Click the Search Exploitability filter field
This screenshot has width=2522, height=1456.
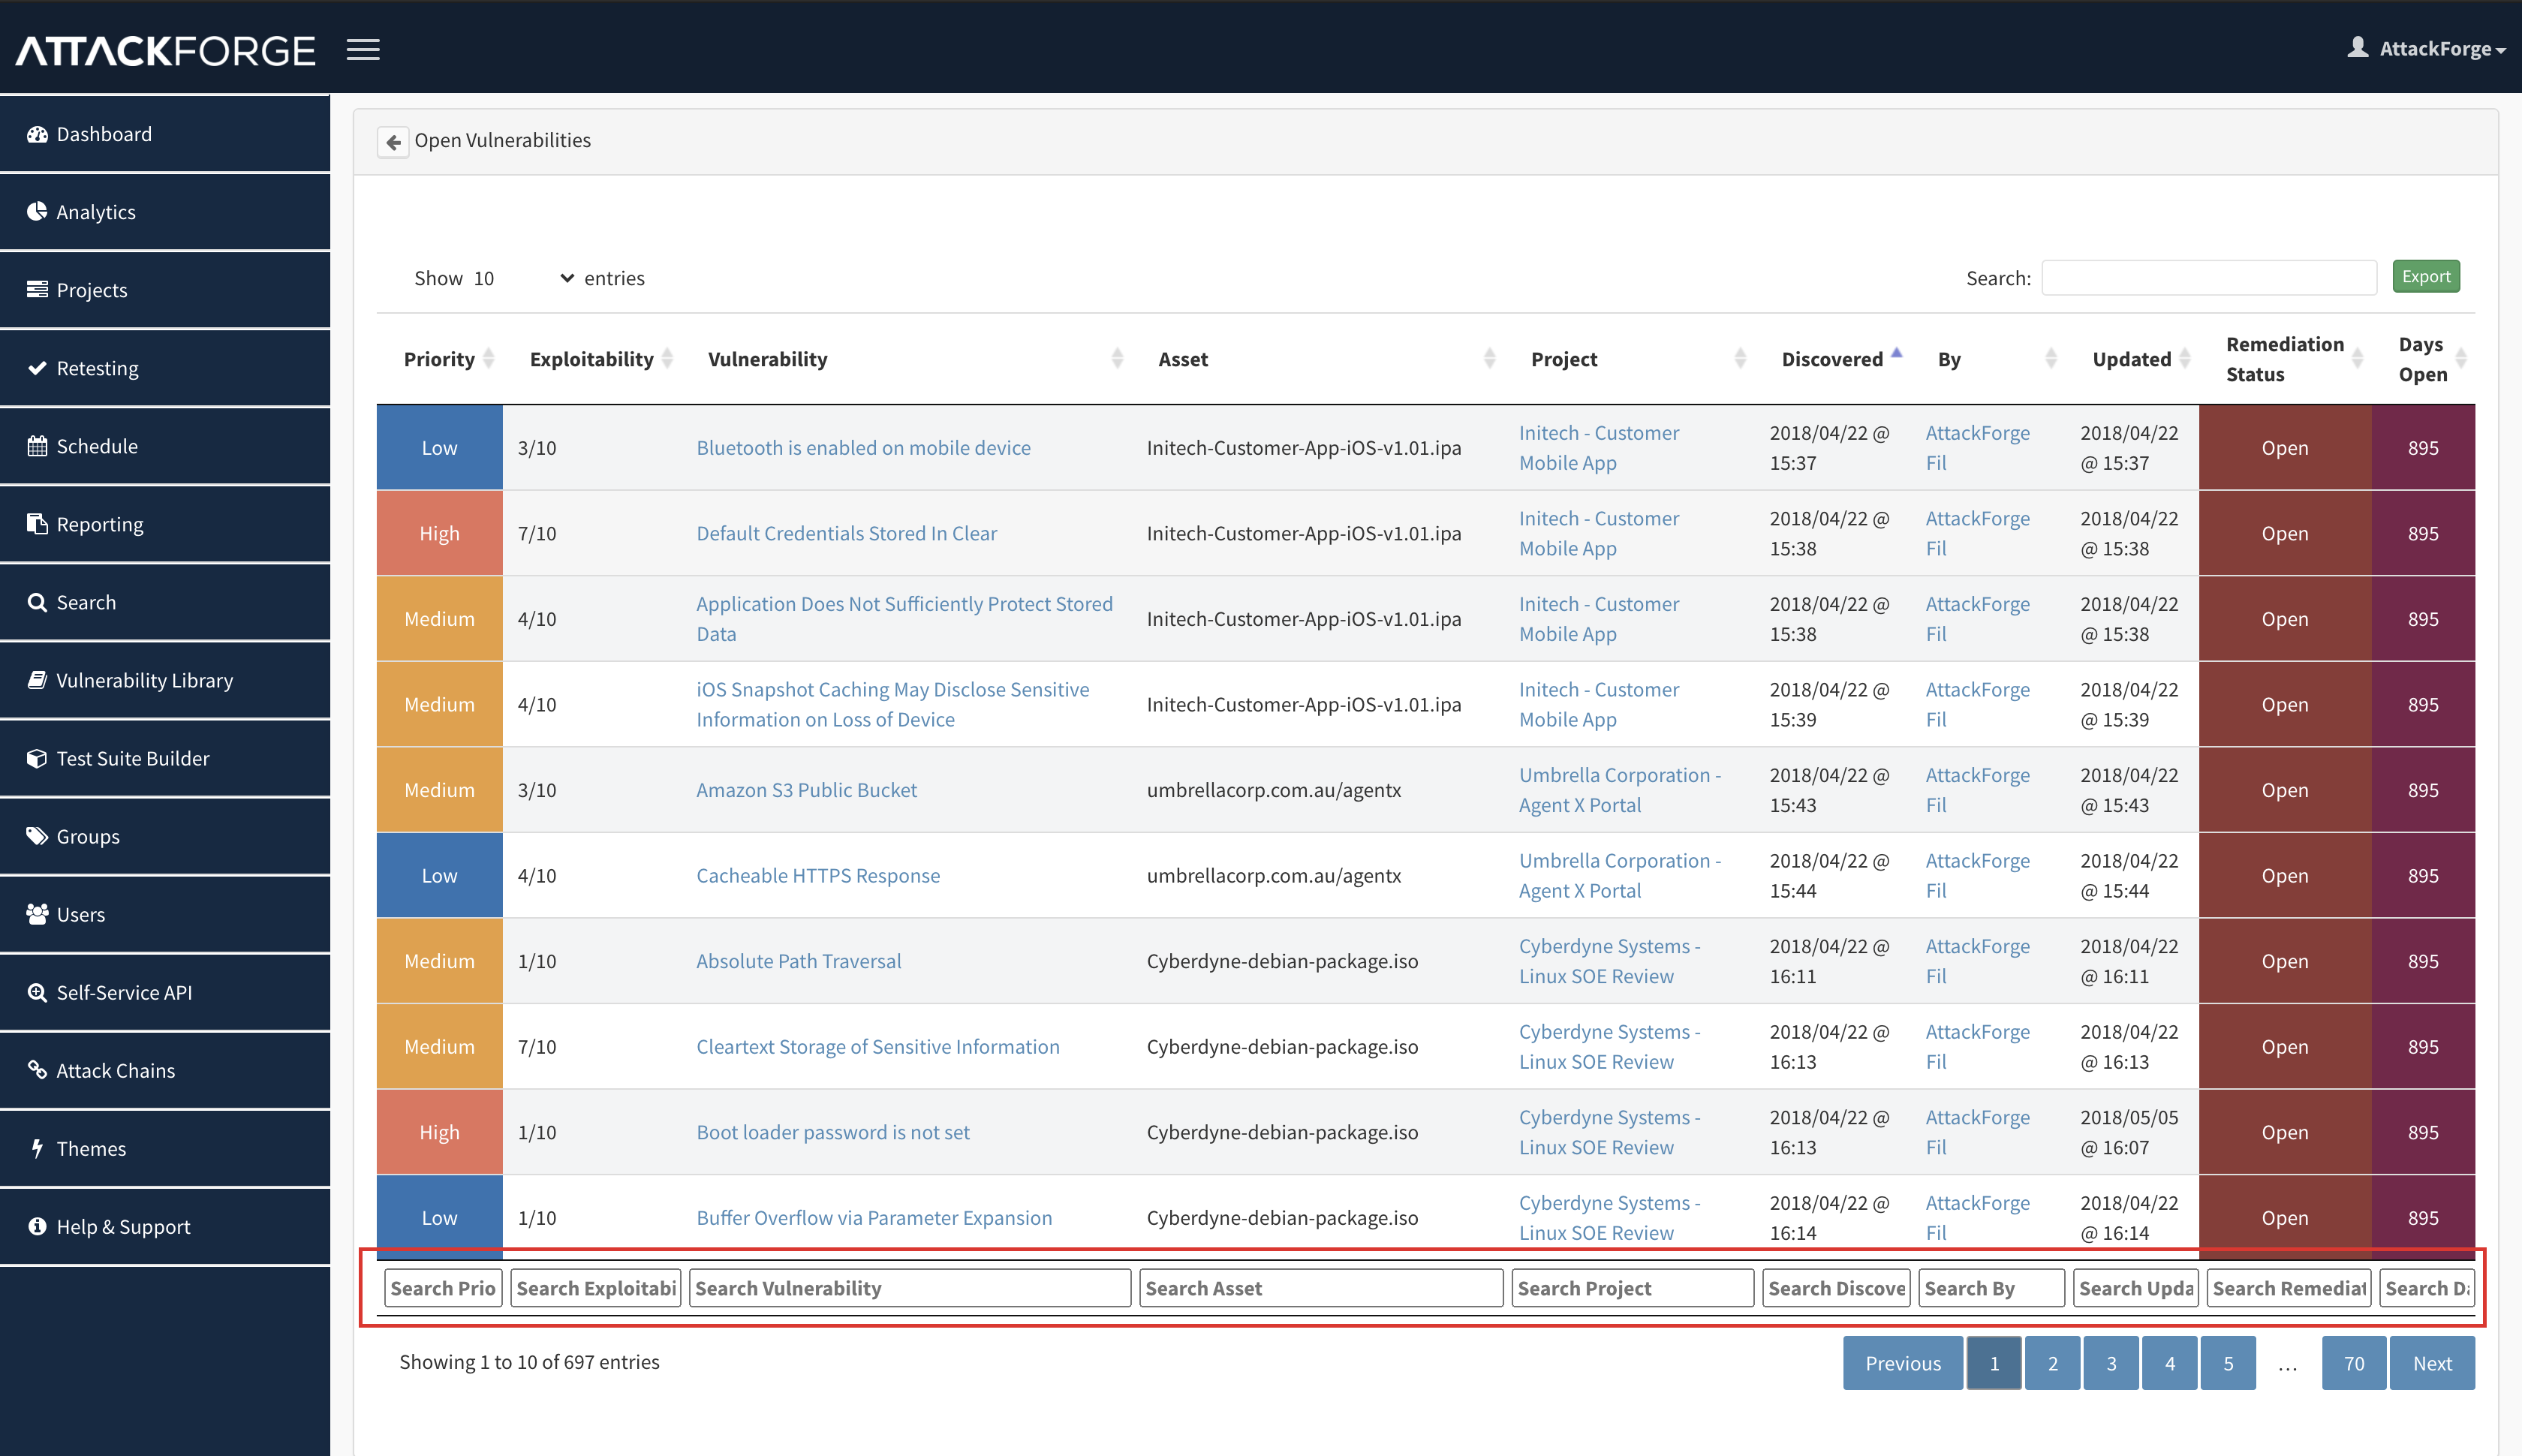[596, 1288]
